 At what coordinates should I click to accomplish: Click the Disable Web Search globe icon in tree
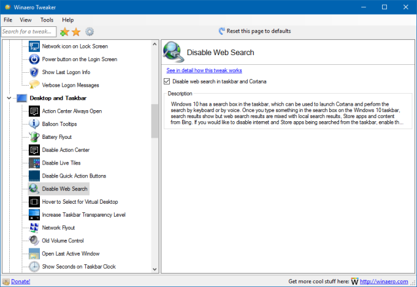[34, 188]
